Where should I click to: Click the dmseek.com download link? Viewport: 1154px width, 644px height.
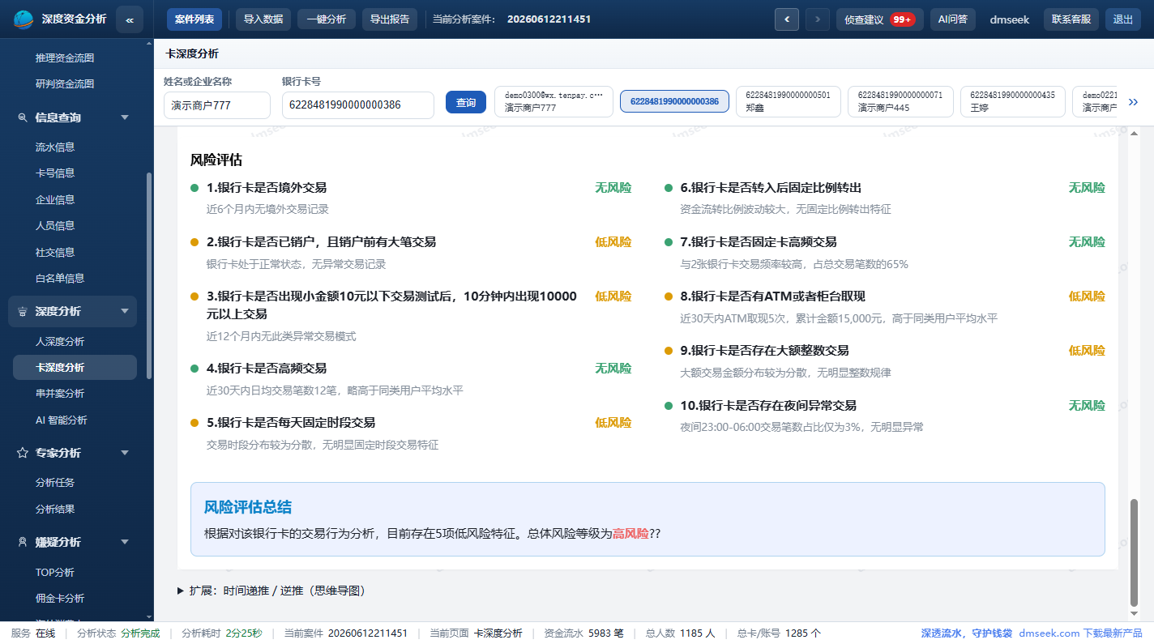[x=1080, y=633]
